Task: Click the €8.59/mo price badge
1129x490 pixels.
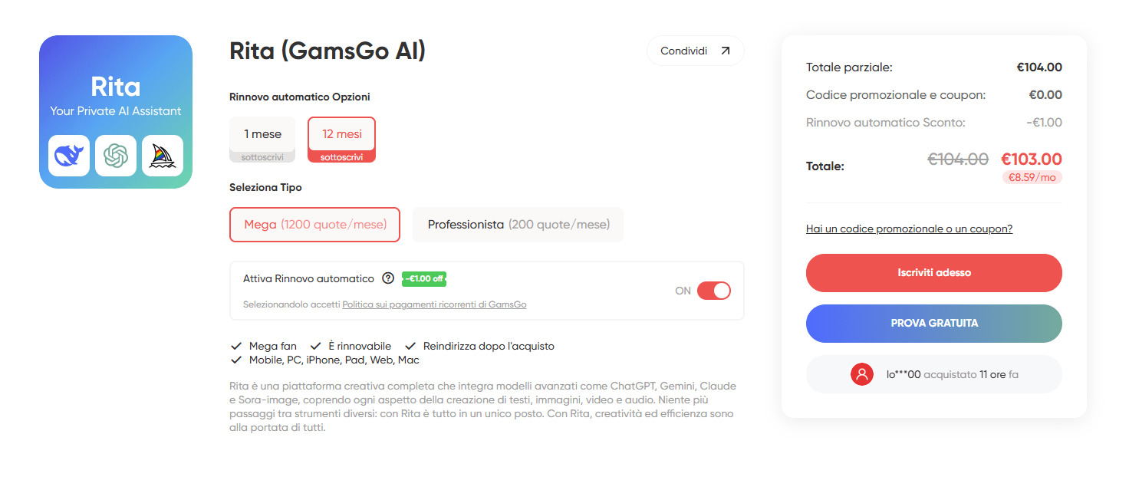Action: tap(1032, 177)
